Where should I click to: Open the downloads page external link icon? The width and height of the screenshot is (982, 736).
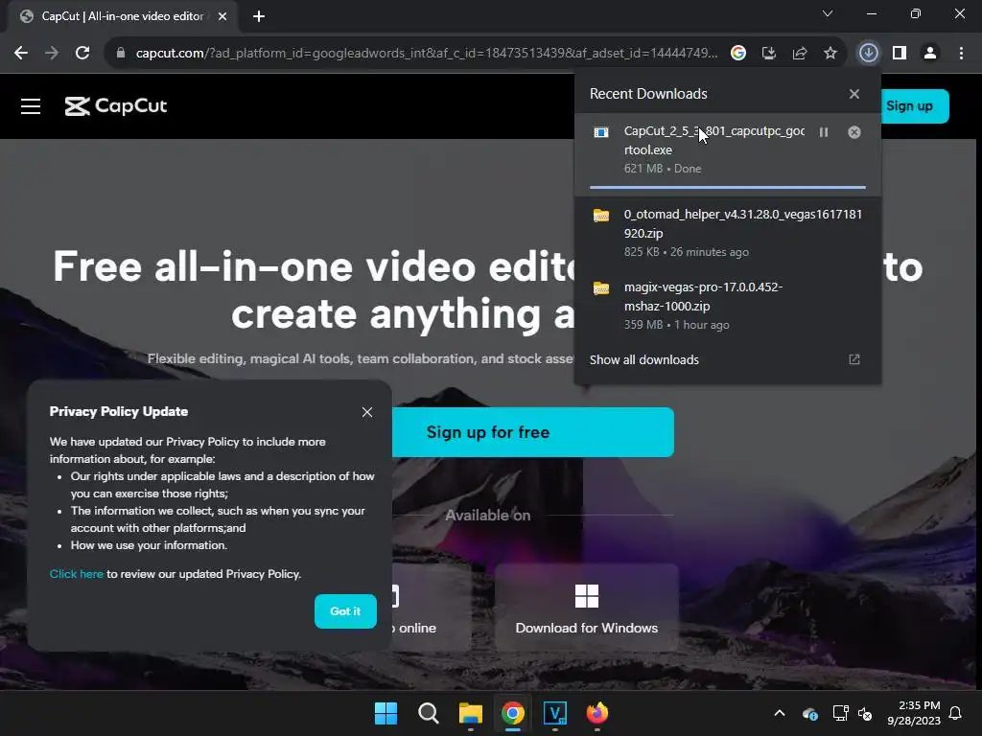pos(854,359)
